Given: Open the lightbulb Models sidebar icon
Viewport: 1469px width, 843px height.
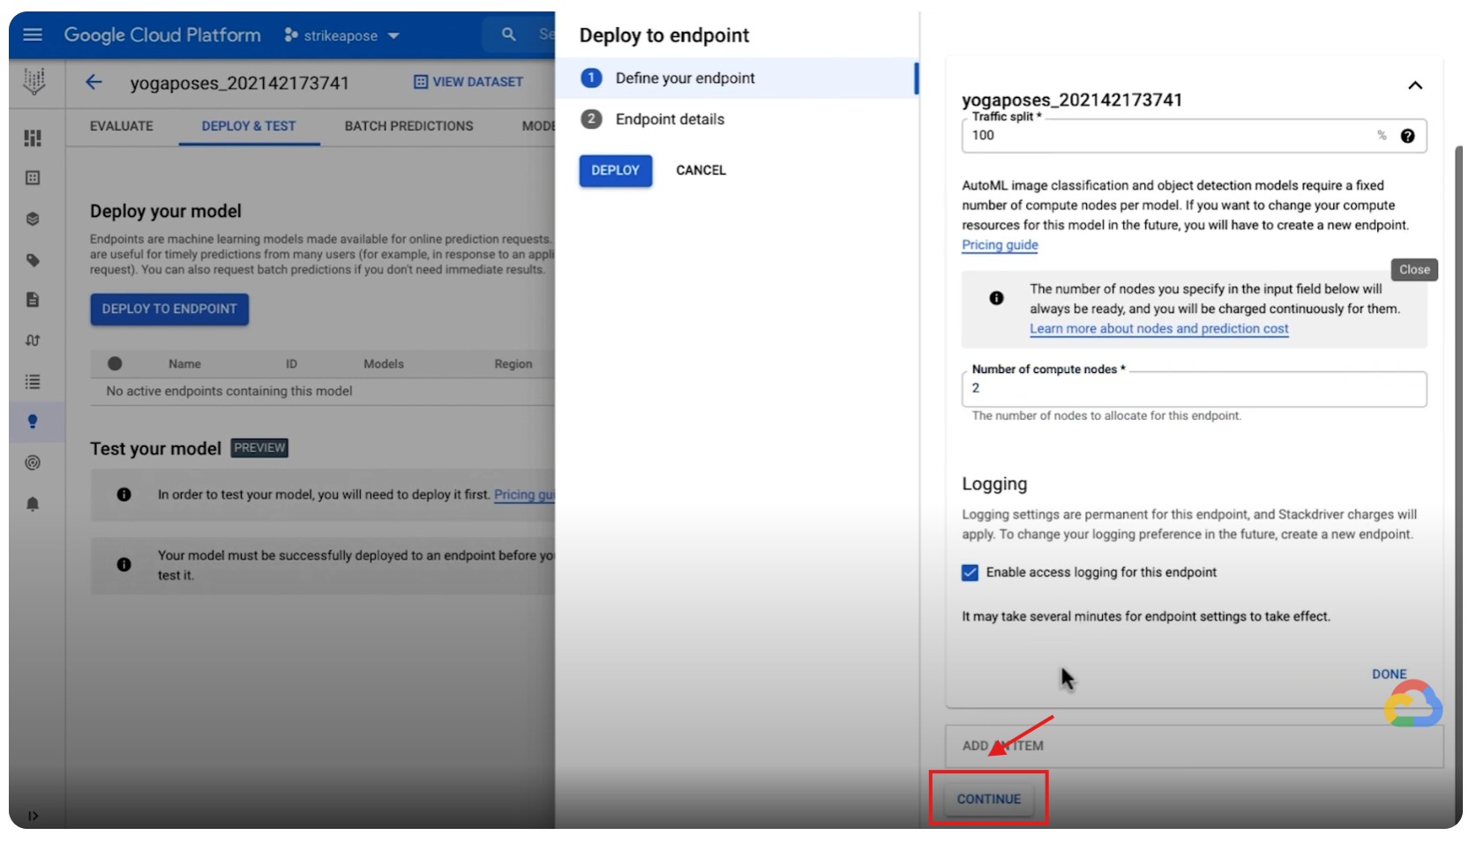Looking at the screenshot, I should pyautogui.click(x=33, y=421).
